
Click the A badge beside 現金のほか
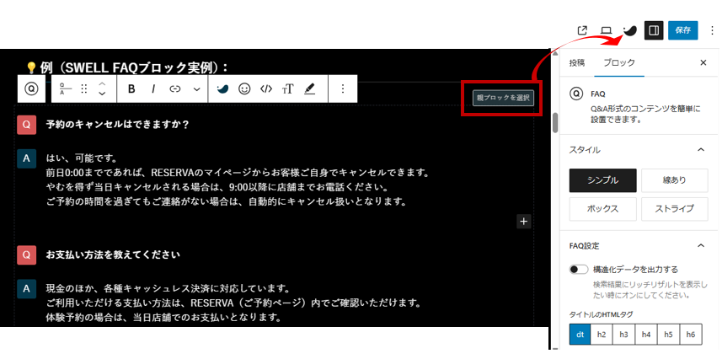coord(27,289)
